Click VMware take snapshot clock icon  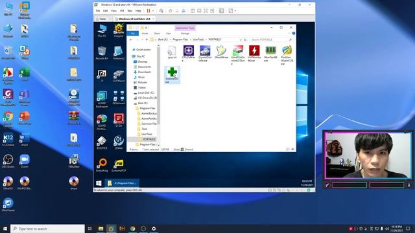tap(171, 11)
